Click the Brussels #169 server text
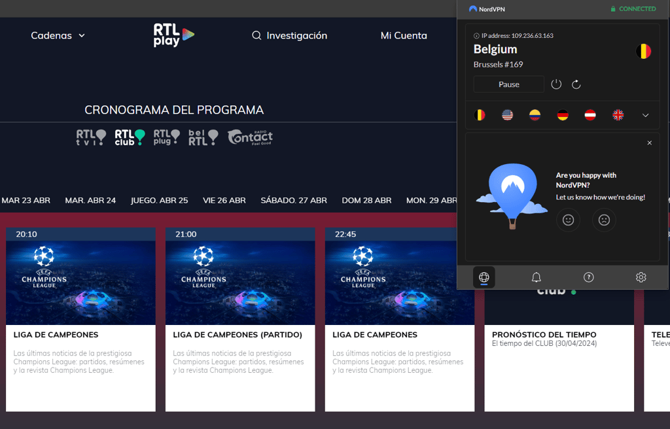670x429 pixels. point(498,65)
